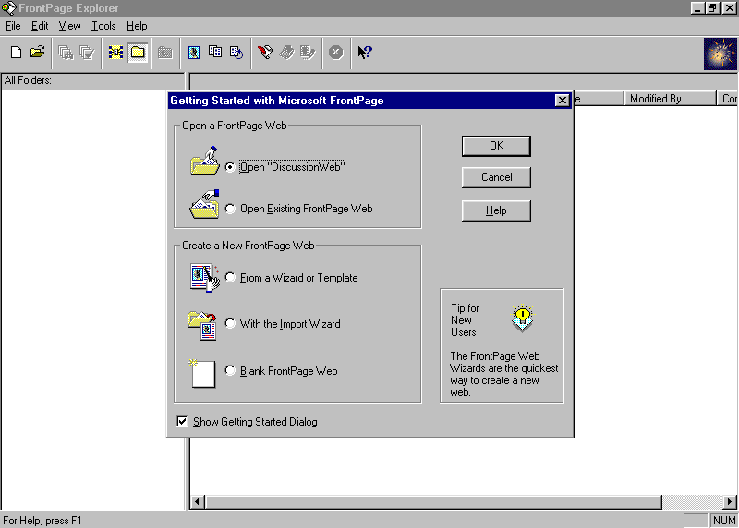The height and width of the screenshot is (528, 739).
Task: Click the All Folders pane header
Action: [93, 80]
